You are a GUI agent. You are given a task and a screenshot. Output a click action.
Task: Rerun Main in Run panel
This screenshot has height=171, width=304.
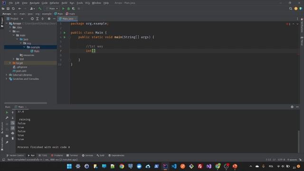coord(7,113)
